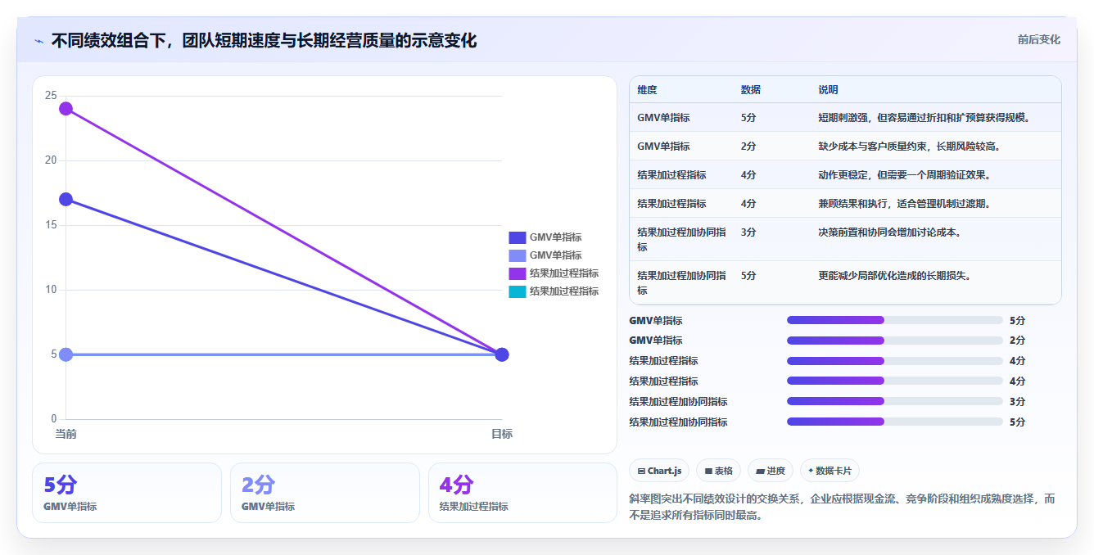Open the 4分 结果加过程指标 data card
The image size is (1094, 555).
pyautogui.click(x=522, y=493)
